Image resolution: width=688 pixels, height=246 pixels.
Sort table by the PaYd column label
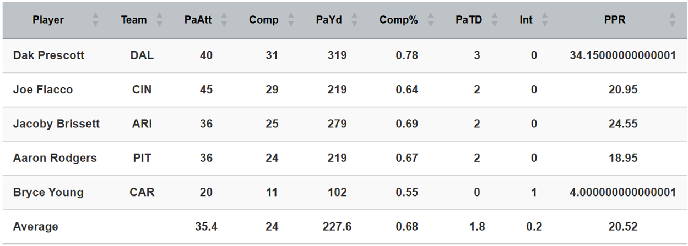click(329, 20)
